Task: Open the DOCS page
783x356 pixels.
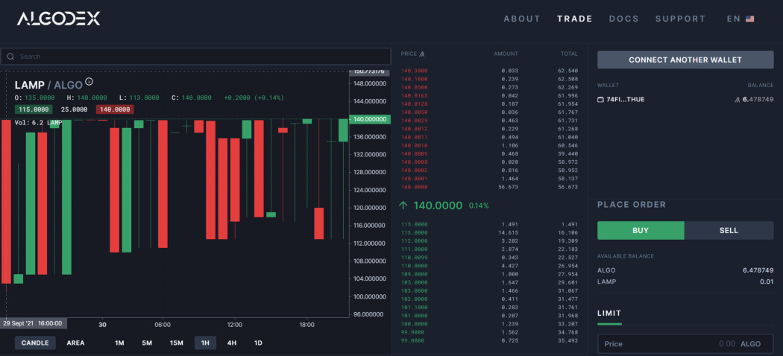Action: (623, 19)
